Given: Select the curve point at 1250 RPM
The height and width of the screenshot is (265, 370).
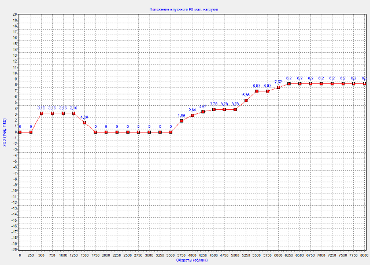Looking at the screenshot, I should [73, 113].
